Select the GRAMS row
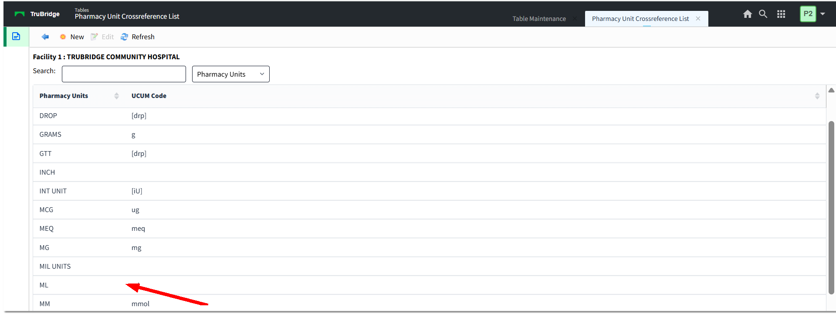Viewport: 836px width, 314px height. coord(430,135)
